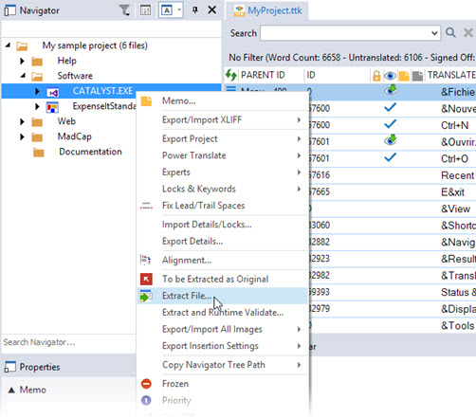The height and width of the screenshot is (418, 476).
Task: Pin the Navigator panel
Action: pos(195,10)
